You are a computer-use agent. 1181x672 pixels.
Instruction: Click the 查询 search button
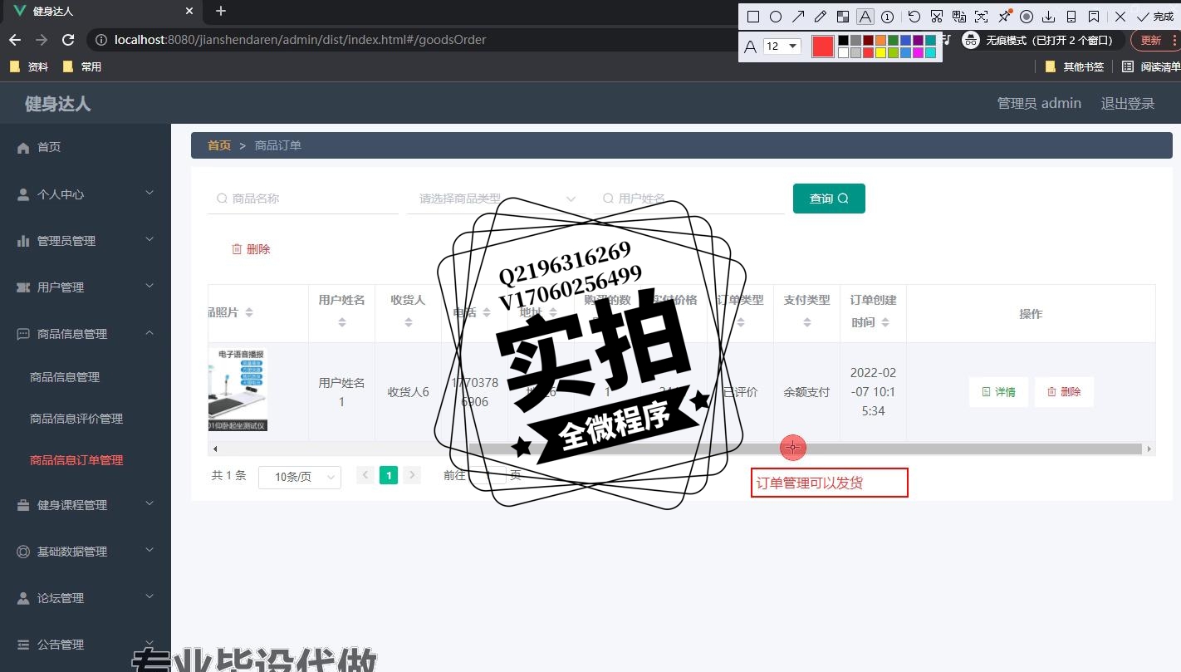tap(829, 199)
